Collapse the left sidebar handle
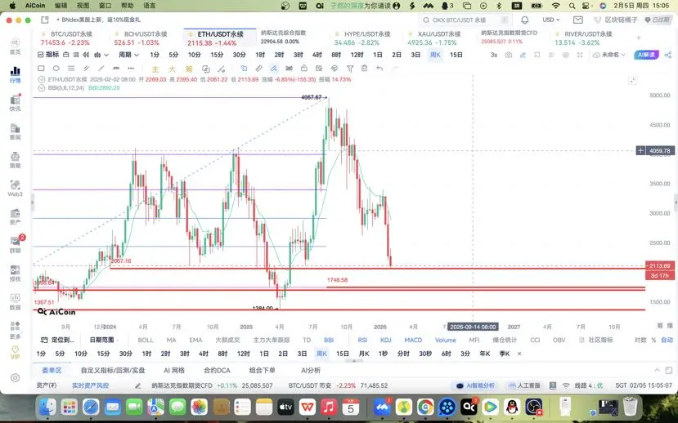 click(33, 203)
